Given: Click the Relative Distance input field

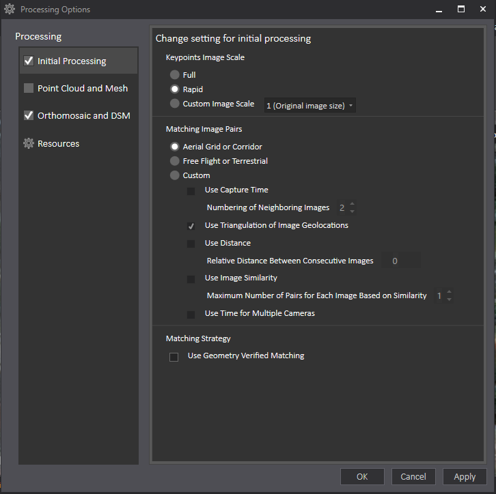Looking at the screenshot, I should [401, 261].
